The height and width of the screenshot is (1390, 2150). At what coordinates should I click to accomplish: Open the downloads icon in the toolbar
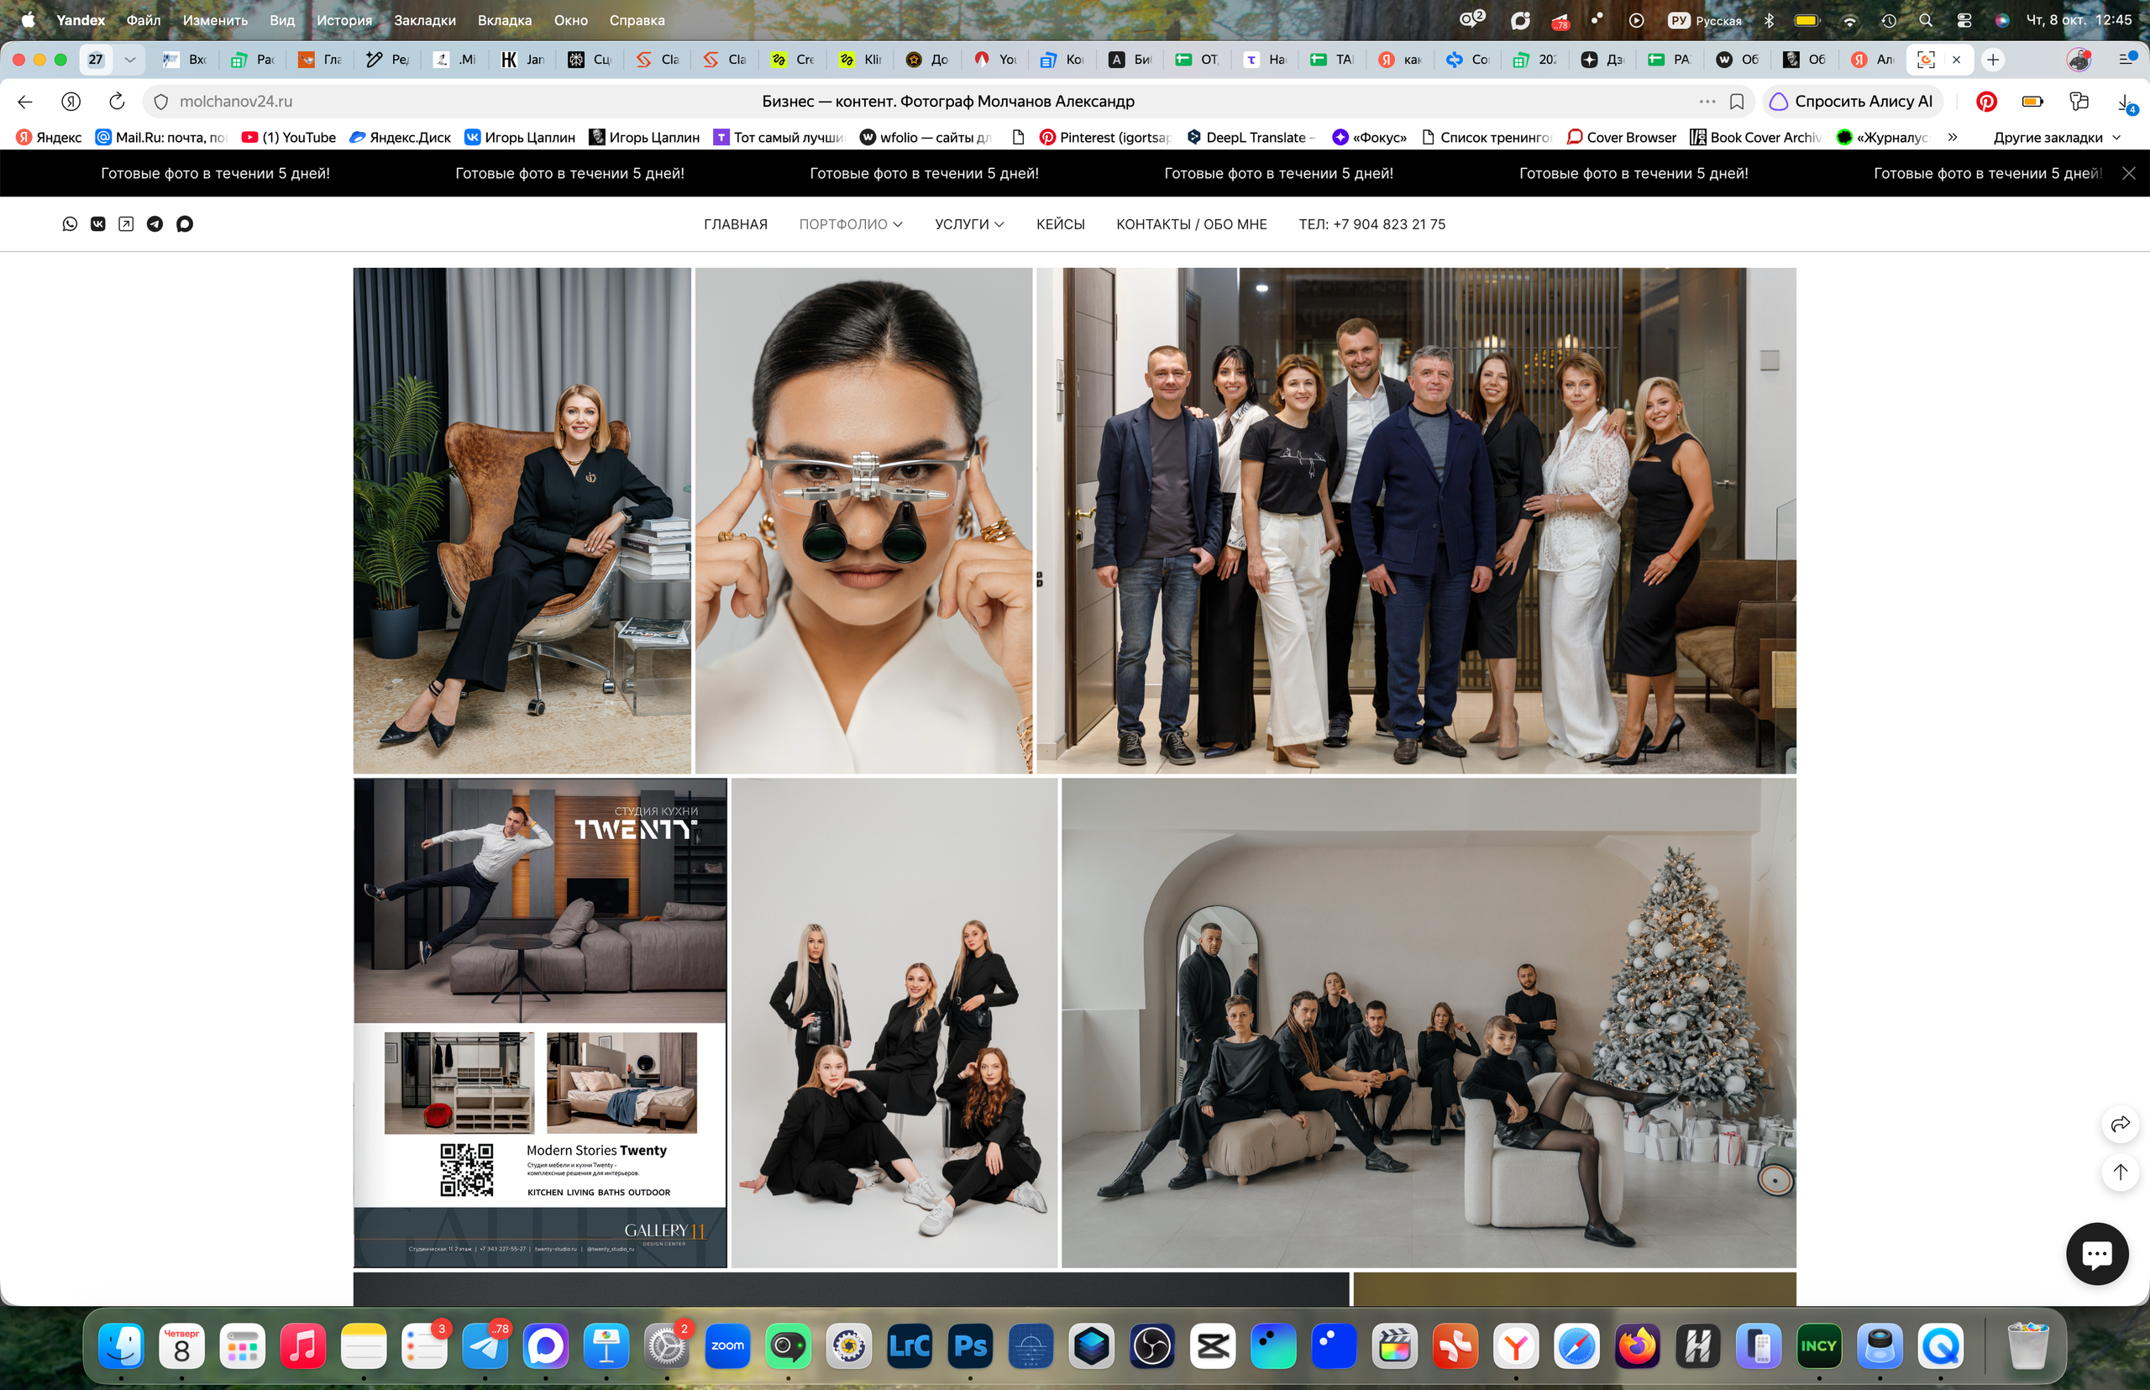tap(2125, 102)
